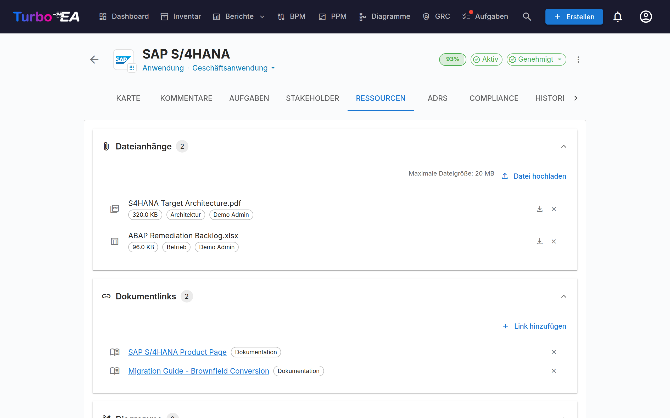Screen dimensions: 670x418
Task: Open the STAKEHOLDER tab
Action: (x=312, y=98)
